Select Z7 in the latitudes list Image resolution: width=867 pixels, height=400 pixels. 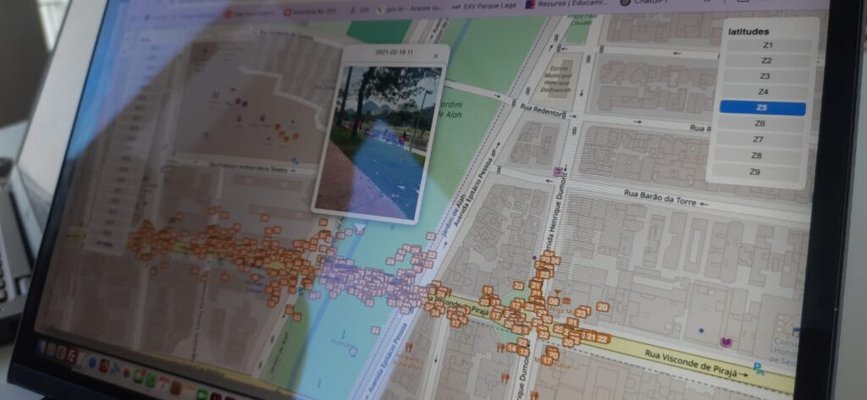click(x=758, y=140)
